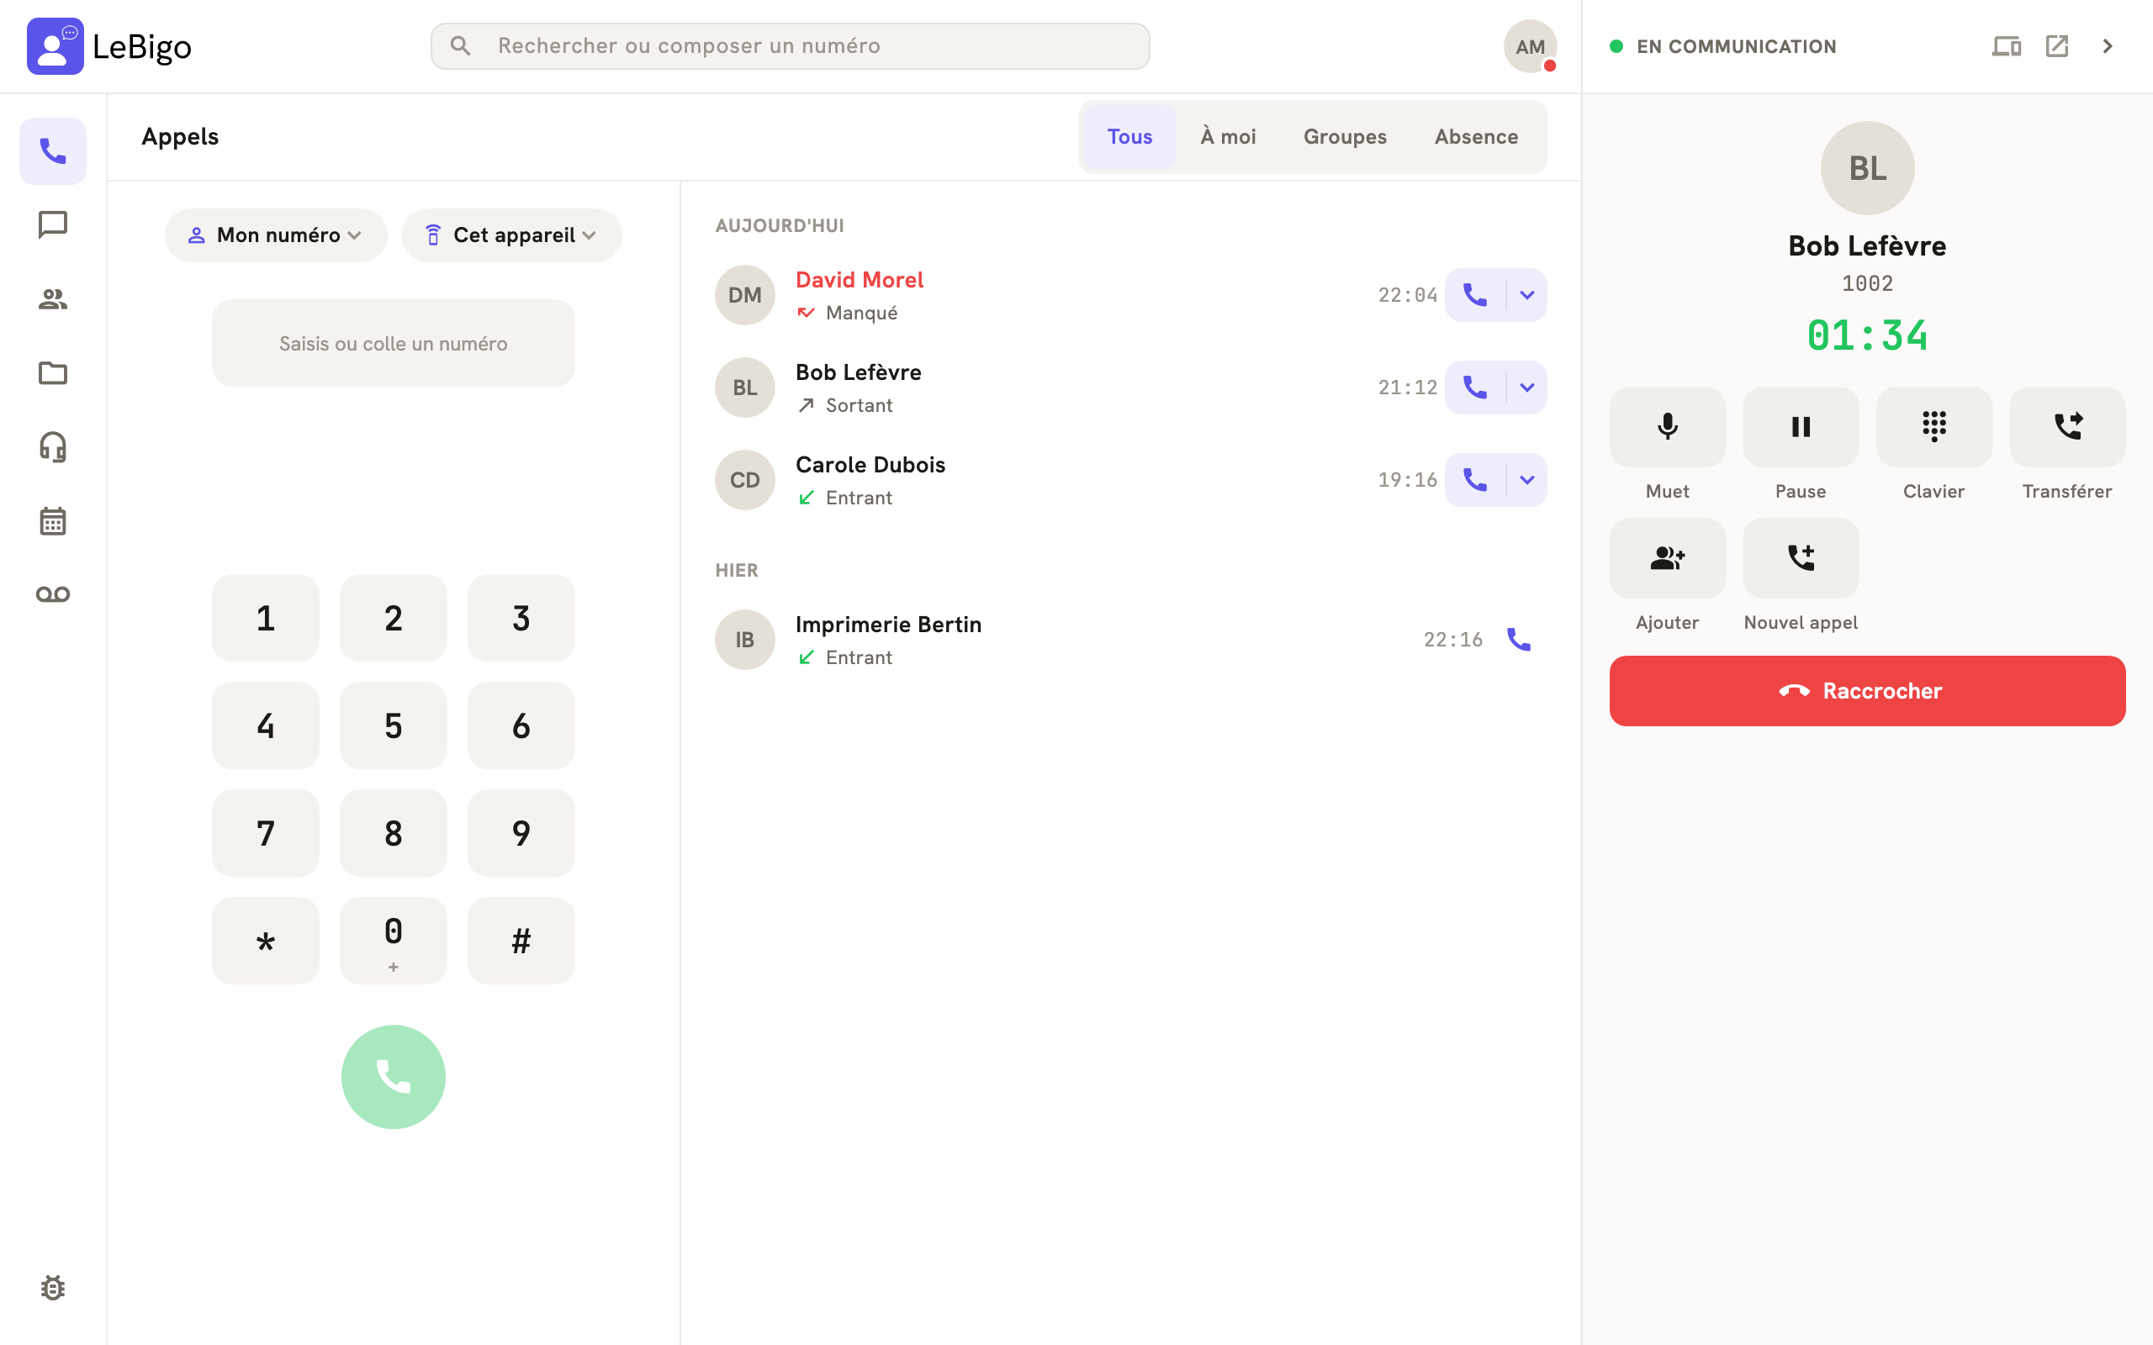The image size is (2153, 1345).
Task: Tap dialpad key 5
Action: tap(394, 725)
